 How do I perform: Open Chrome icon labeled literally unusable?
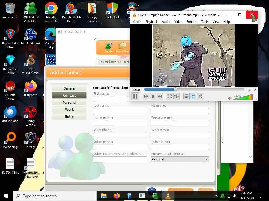coord(51,12)
